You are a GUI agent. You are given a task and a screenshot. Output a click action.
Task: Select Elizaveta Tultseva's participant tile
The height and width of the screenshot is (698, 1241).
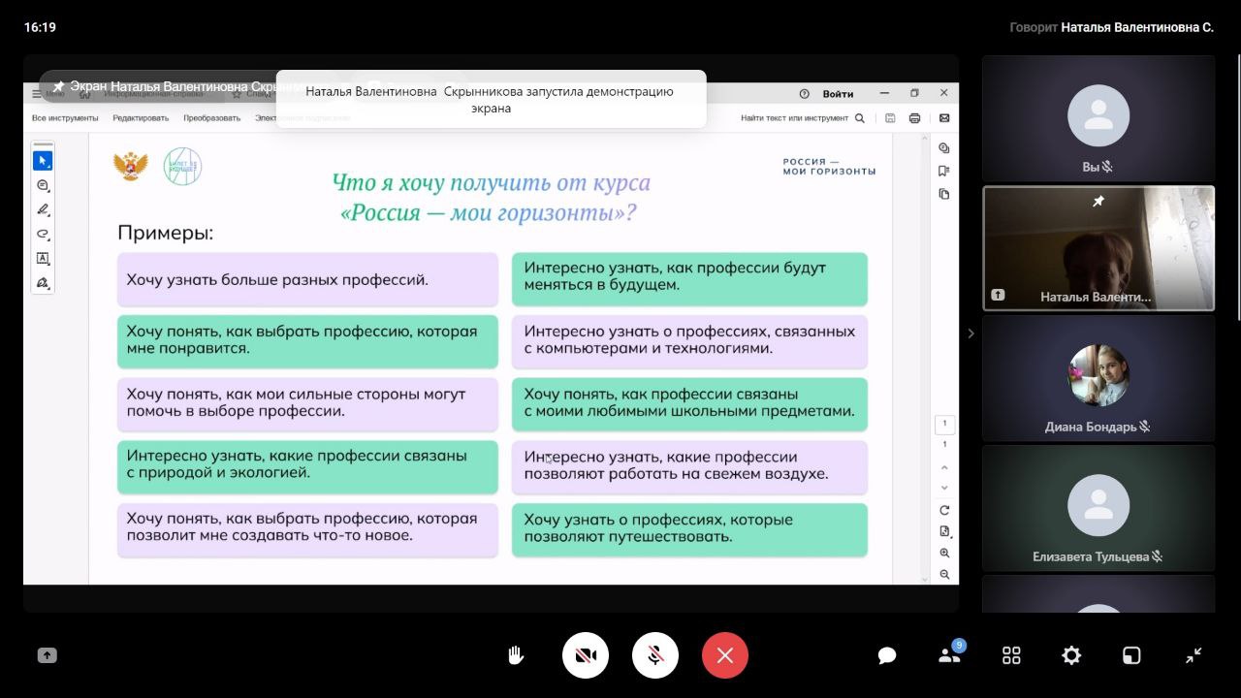coord(1098,507)
